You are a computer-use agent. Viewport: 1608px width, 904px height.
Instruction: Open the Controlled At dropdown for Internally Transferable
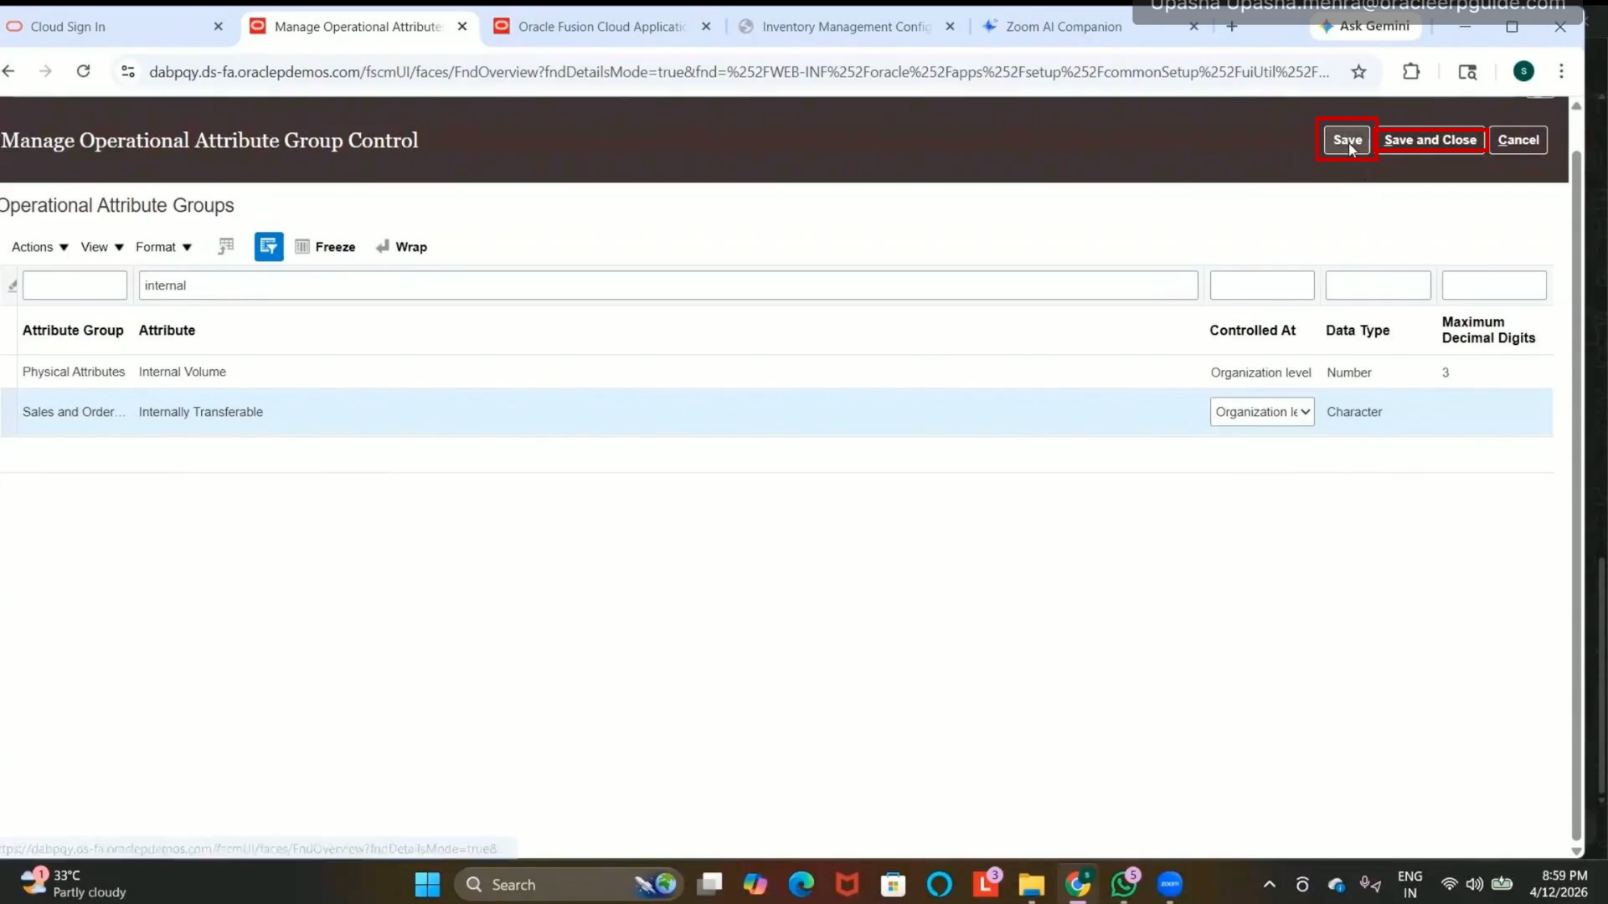(1261, 412)
